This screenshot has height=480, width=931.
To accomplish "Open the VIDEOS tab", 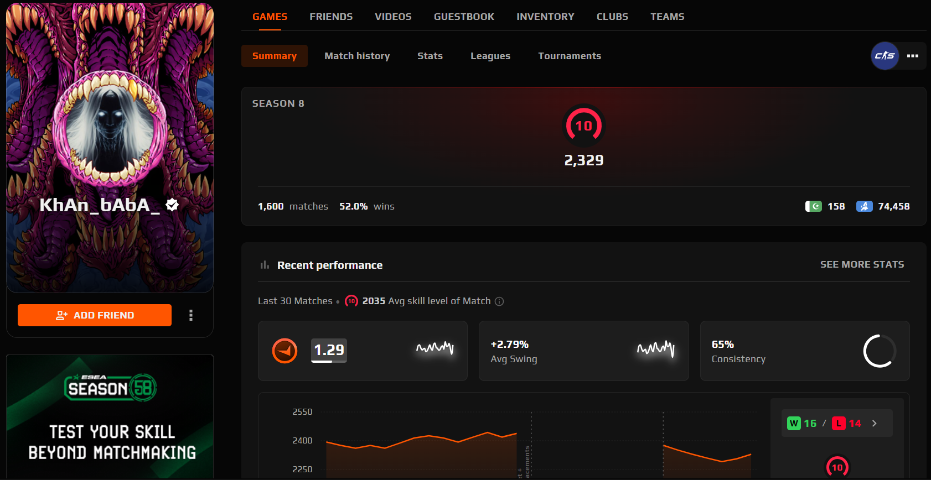I will pyautogui.click(x=393, y=17).
